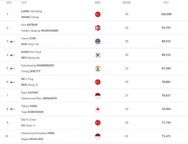The width and height of the screenshot is (188, 144).
Task: Click Anders Skaarup RASMUSSEN name
Action: 40,31
